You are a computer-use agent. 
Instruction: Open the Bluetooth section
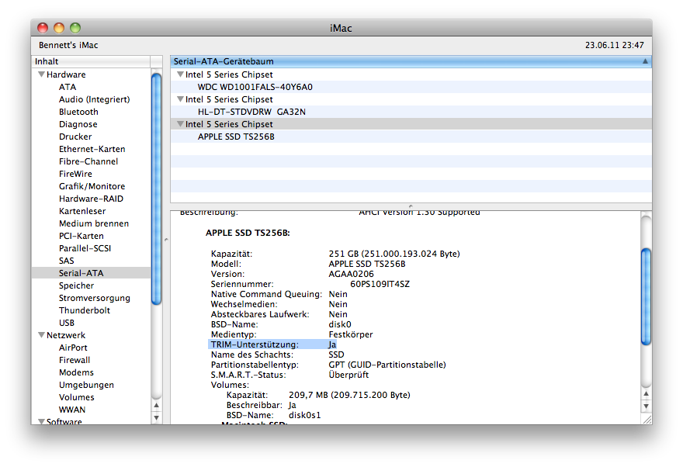pos(78,112)
